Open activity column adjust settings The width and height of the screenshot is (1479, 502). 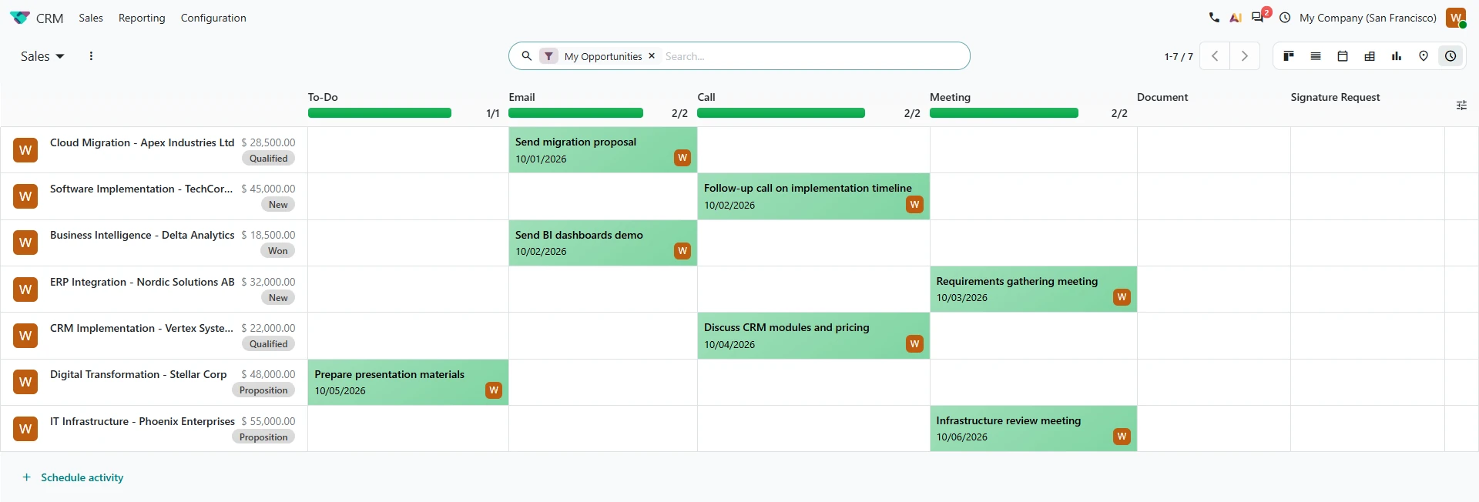click(x=1461, y=105)
